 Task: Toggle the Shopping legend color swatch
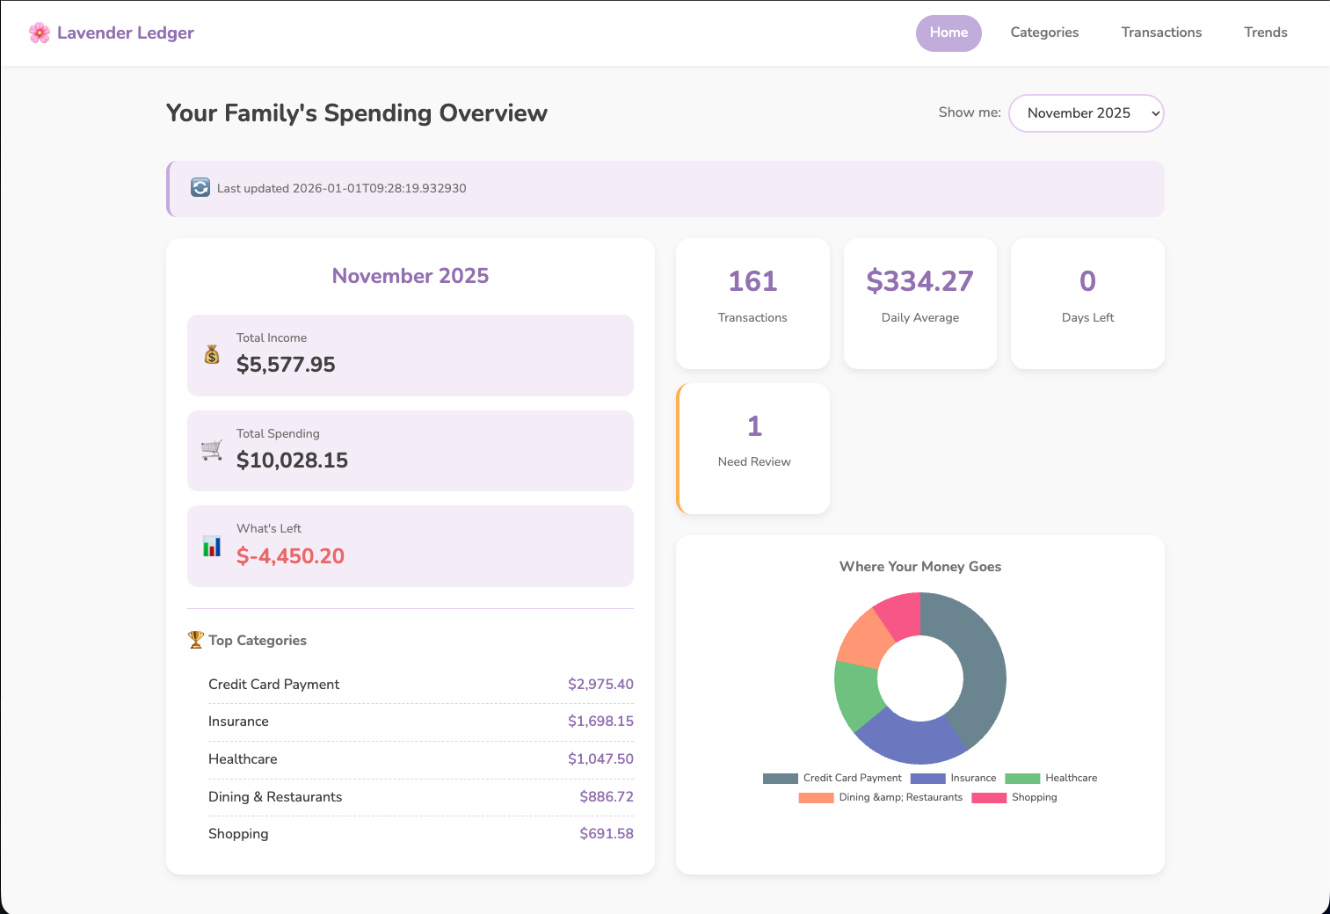(989, 798)
